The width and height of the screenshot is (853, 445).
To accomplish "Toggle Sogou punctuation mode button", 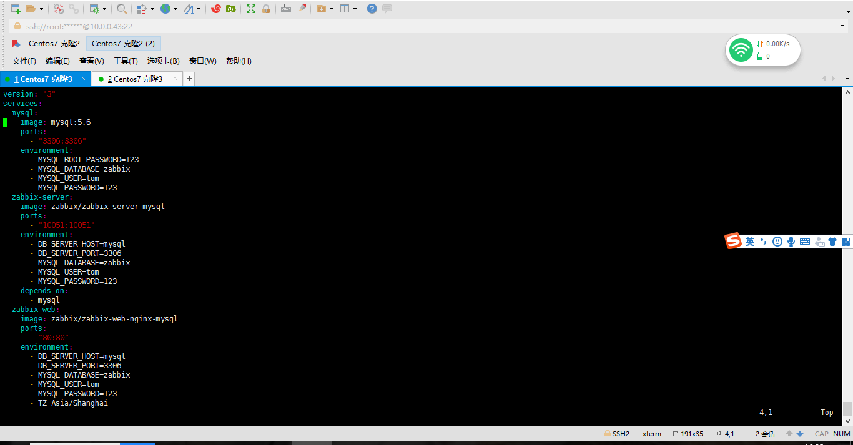I will 763,242.
